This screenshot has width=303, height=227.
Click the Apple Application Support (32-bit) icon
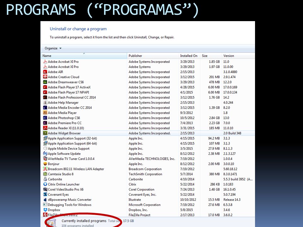click(45, 138)
